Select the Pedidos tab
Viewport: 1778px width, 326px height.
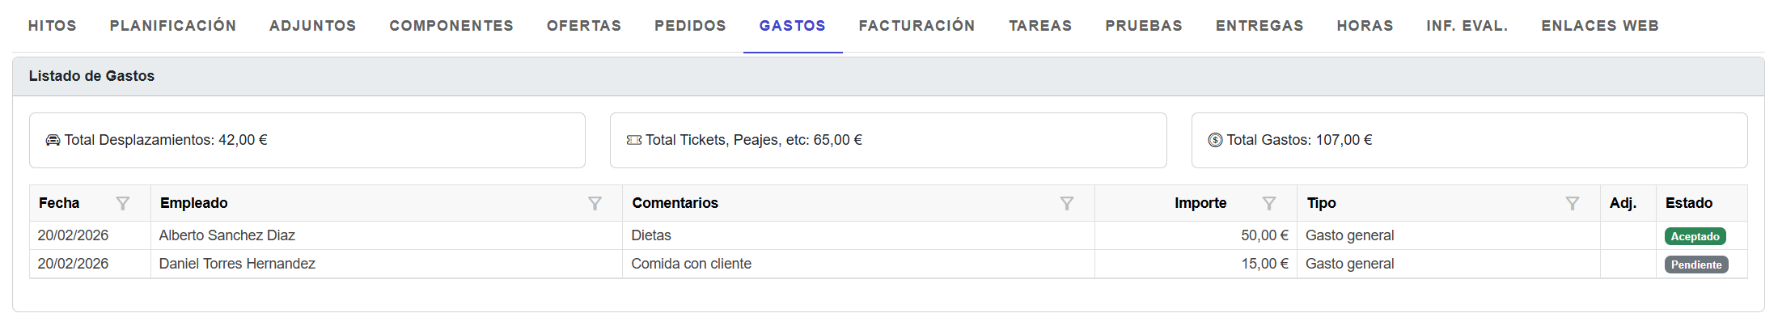(690, 26)
